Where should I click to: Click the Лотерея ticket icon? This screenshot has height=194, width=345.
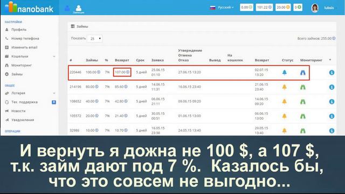(7, 93)
